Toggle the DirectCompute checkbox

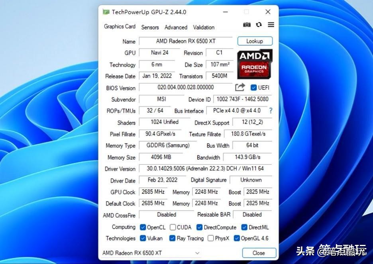[x=199, y=227]
